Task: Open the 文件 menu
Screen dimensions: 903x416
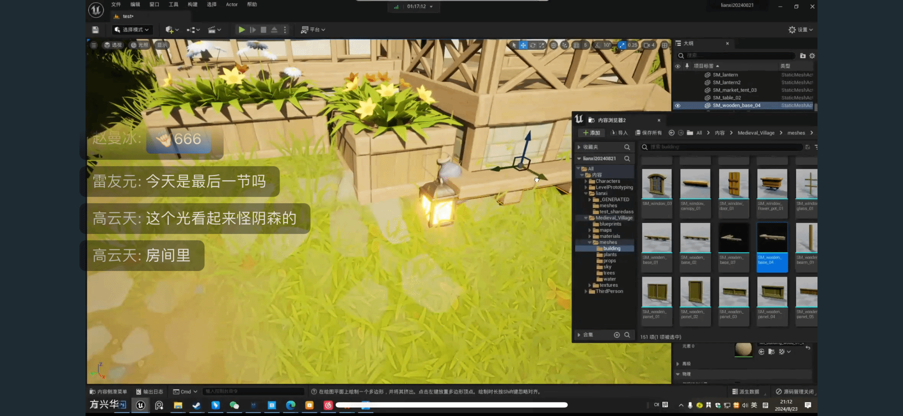Action: pos(116,4)
